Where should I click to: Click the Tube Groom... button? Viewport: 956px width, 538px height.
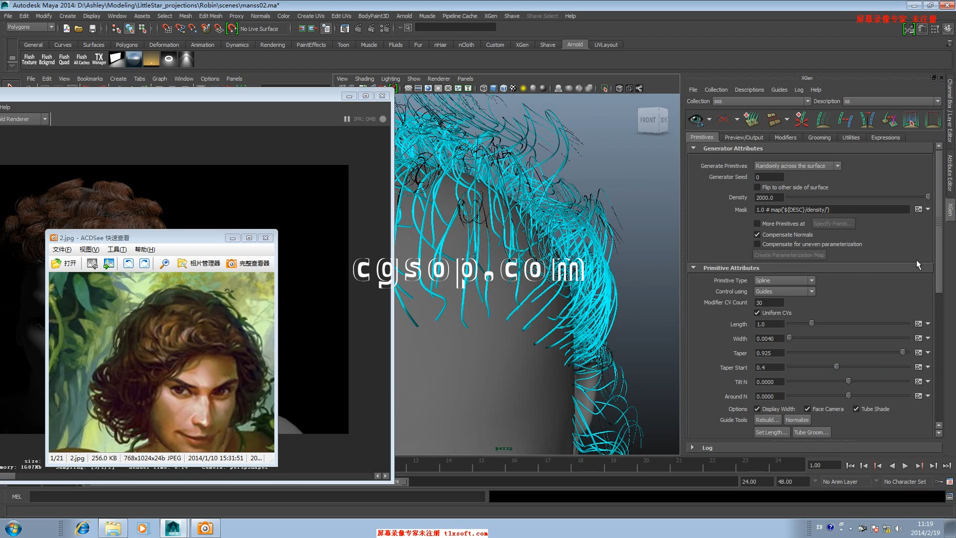pyautogui.click(x=811, y=432)
